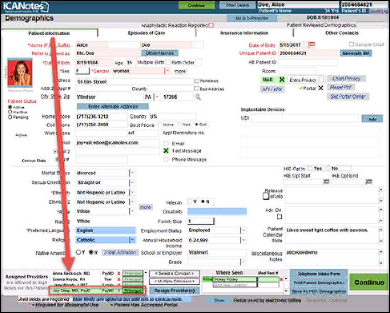The height and width of the screenshot is (313, 390).
Task: Open the Race dropdown showing White
Action: (132, 211)
